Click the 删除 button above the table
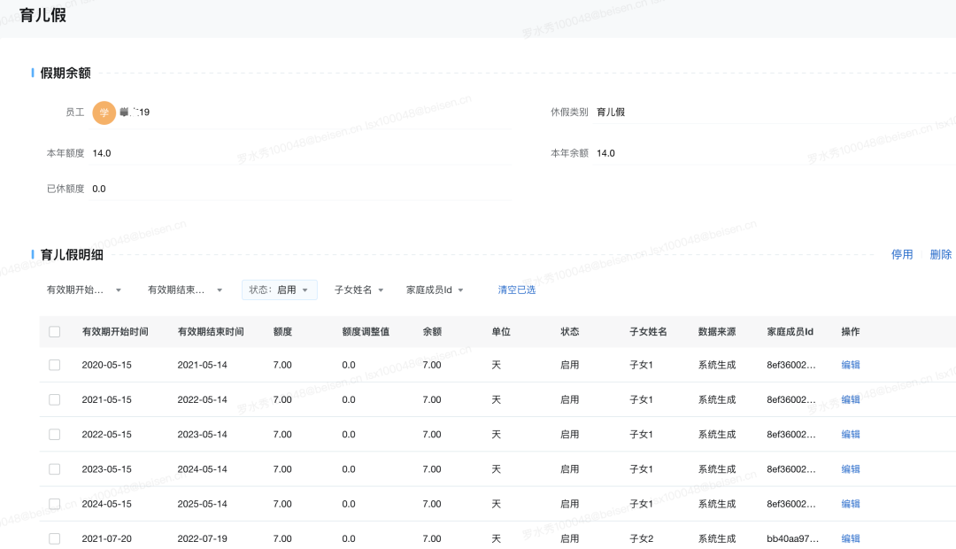This screenshot has height=549, width=956. (941, 254)
